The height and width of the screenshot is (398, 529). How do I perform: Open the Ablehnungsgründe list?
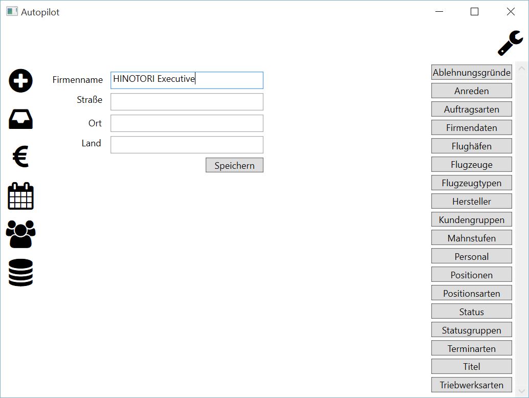click(x=472, y=73)
